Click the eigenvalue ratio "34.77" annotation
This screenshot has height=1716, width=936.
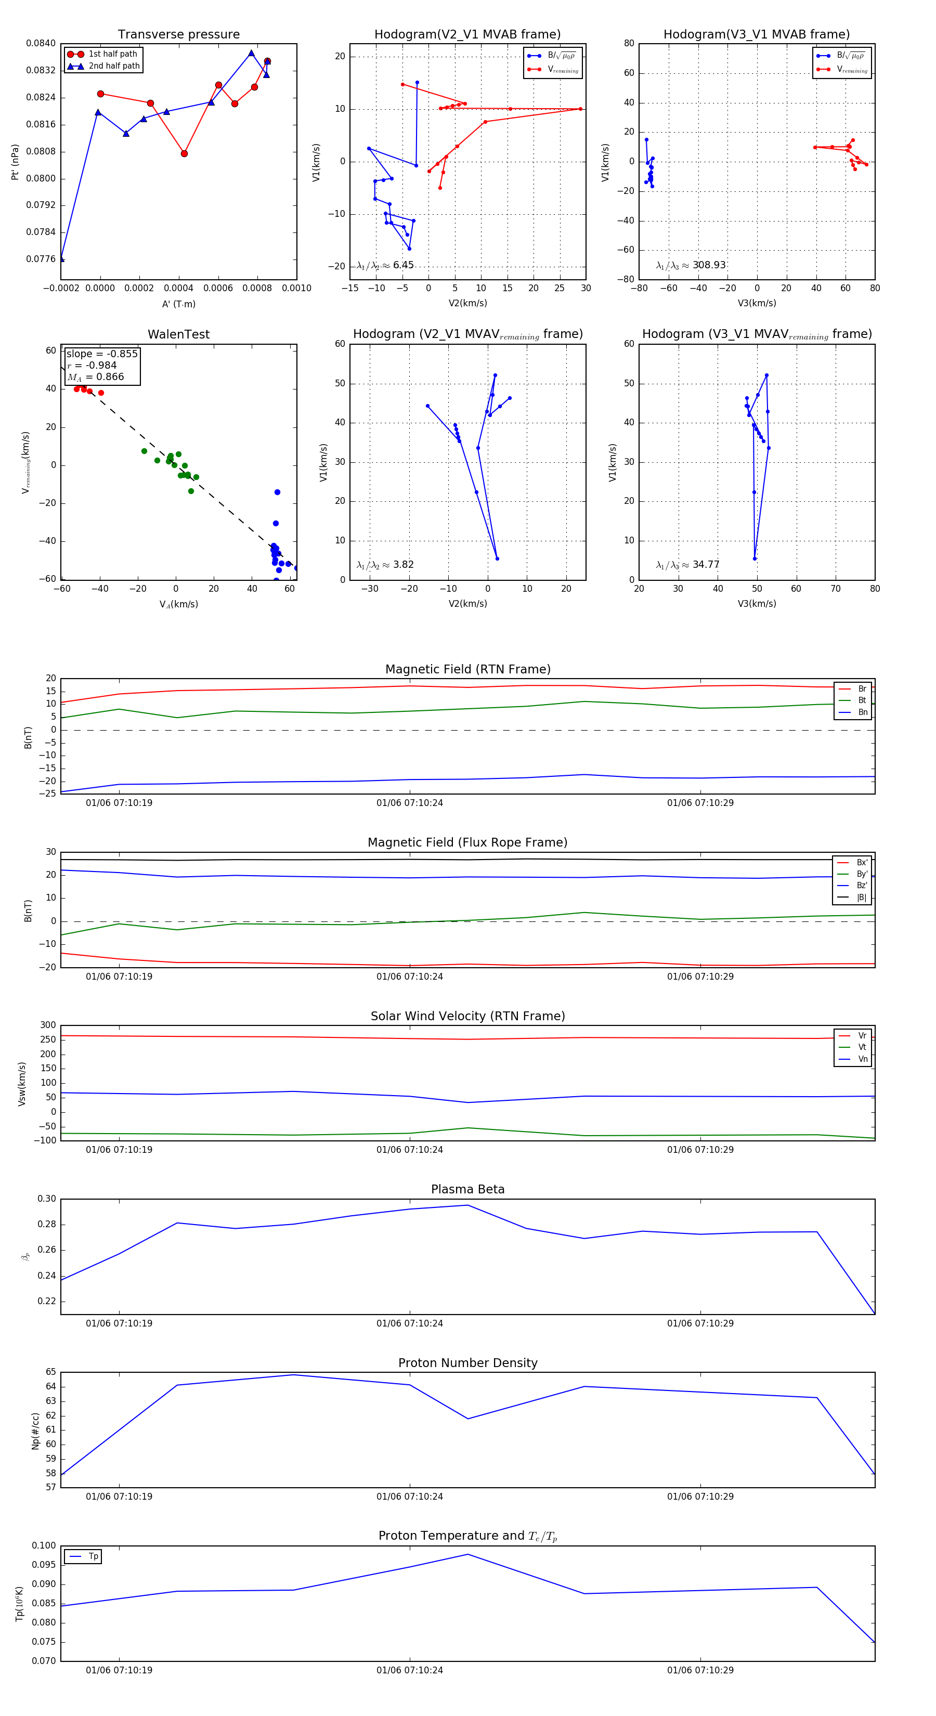[x=706, y=565]
